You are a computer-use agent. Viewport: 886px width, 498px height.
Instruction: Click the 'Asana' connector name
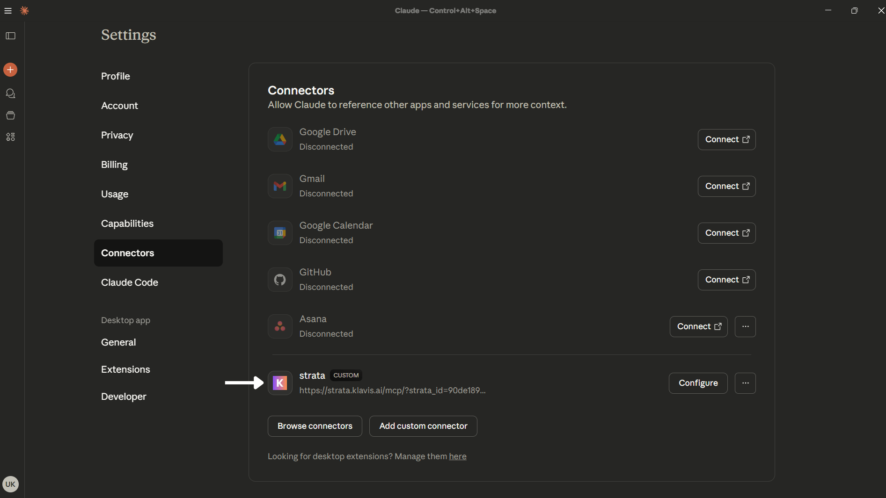(x=313, y=319)
